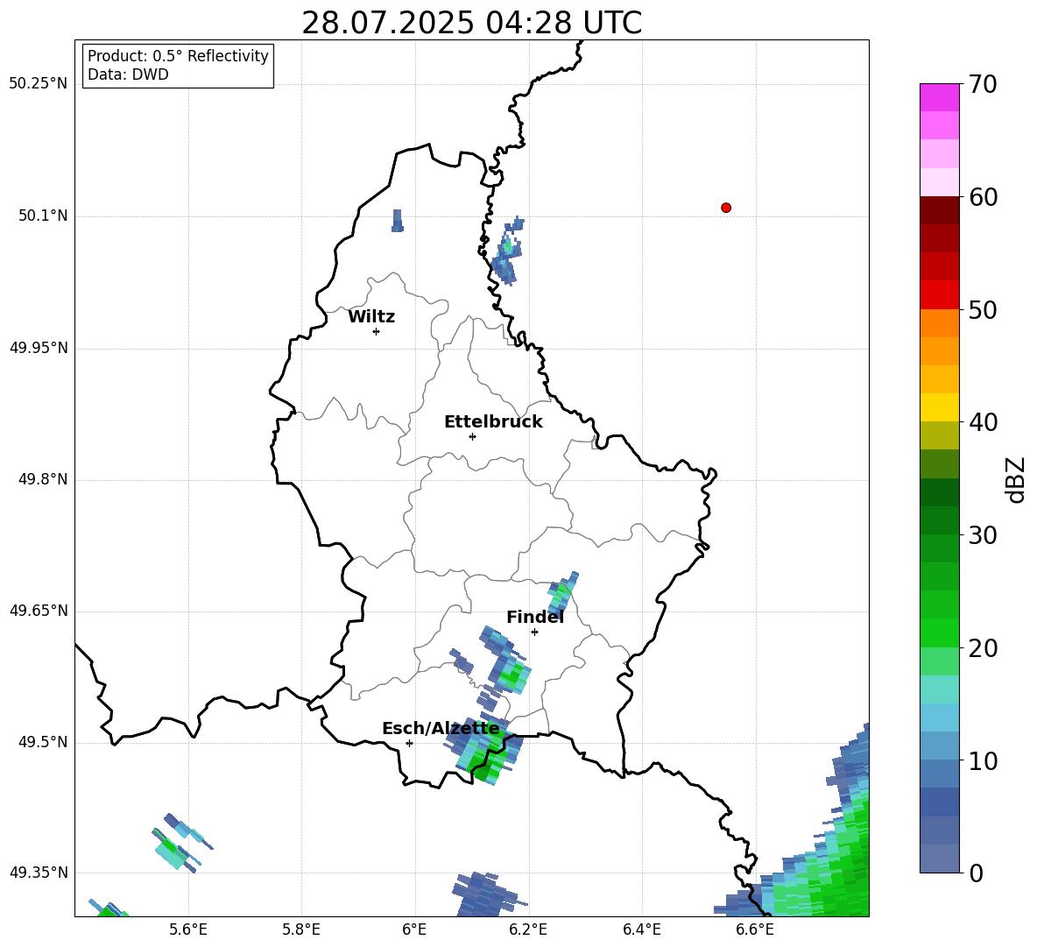This screenshot has width=1037, height=947.
Task: Click the bright red colorbar segment above 50
Action: tap(939, 295)
